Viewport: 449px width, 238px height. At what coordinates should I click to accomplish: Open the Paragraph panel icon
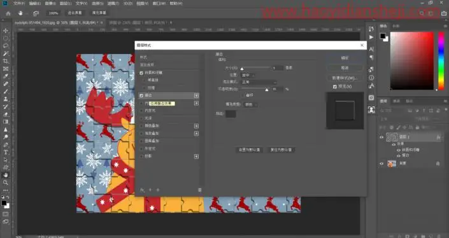(x=371, y=57)
